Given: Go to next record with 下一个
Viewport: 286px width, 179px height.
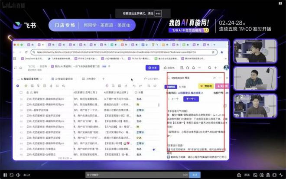Looking at the screenshot, I should (x=191, y=99).
